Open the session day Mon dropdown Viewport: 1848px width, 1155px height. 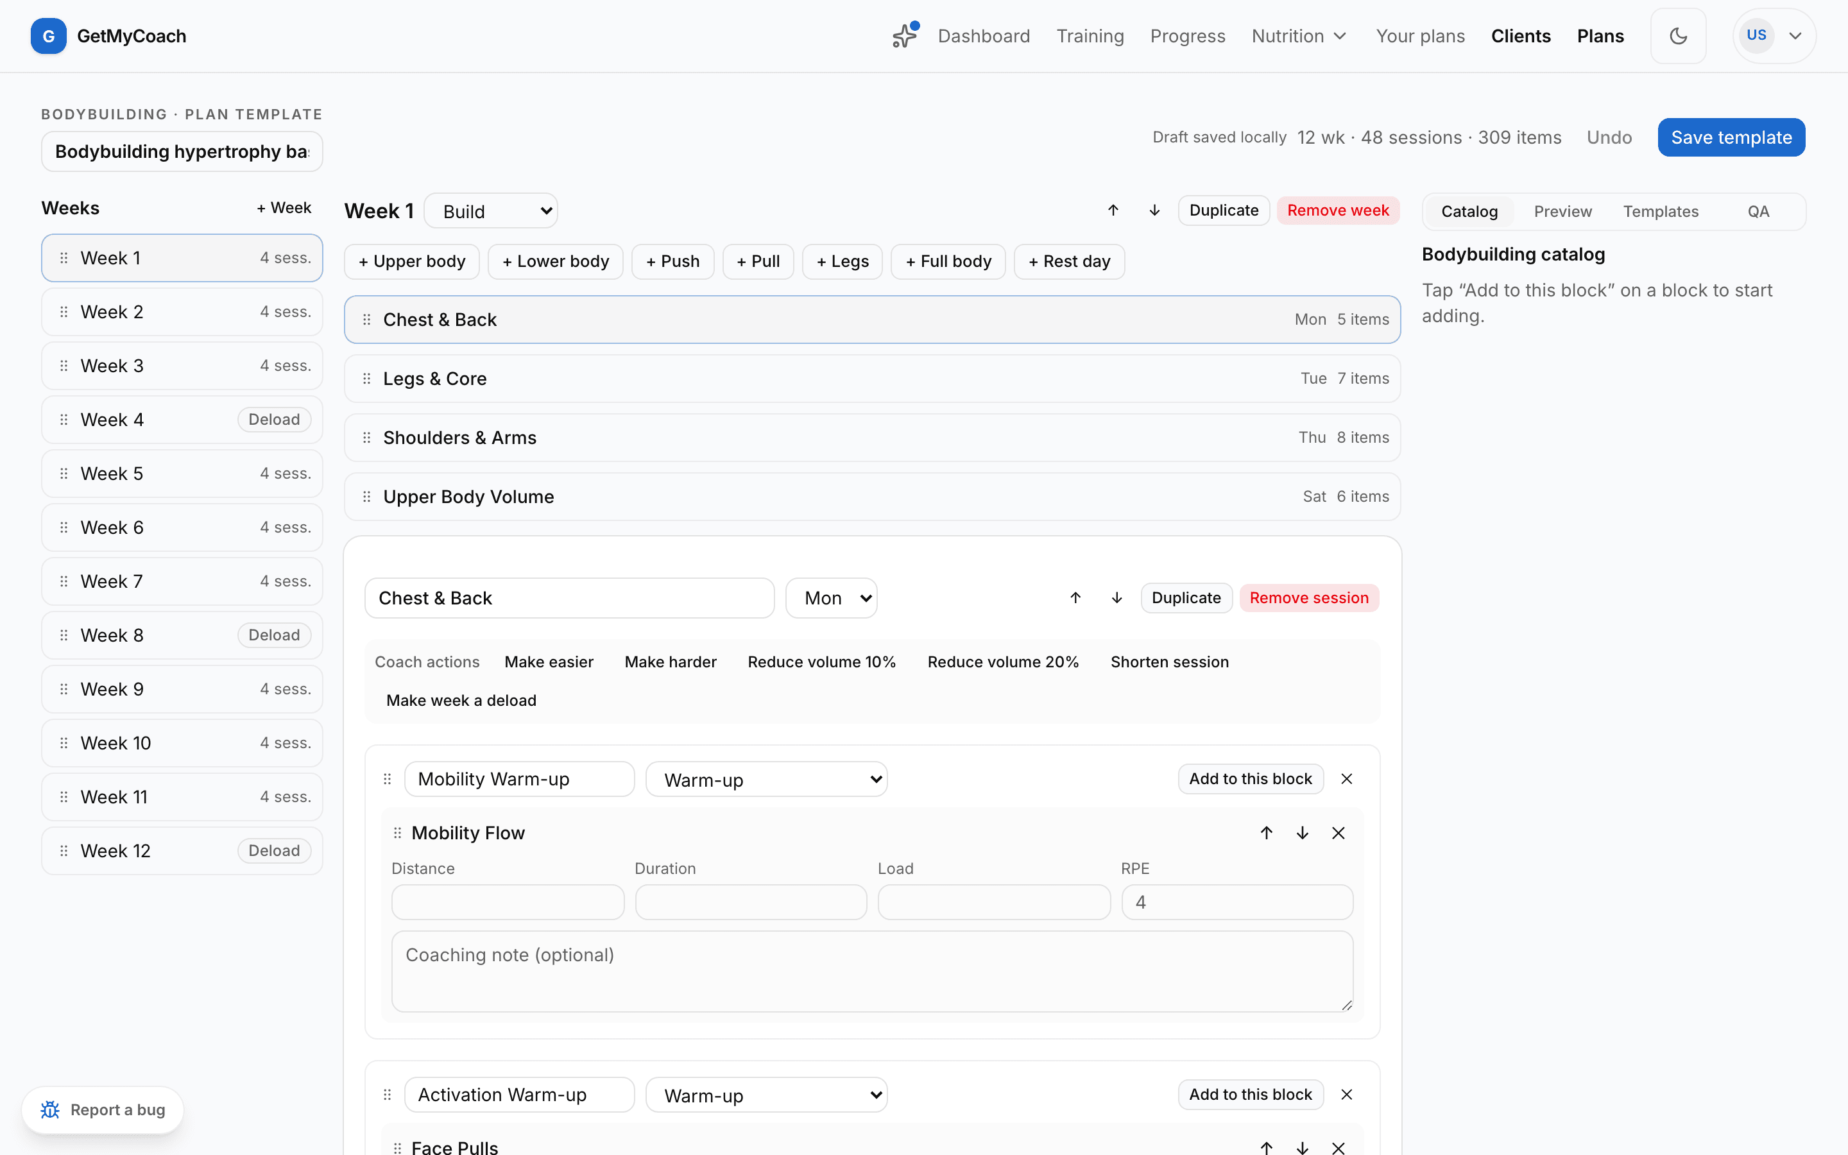(x=831, y=598)
